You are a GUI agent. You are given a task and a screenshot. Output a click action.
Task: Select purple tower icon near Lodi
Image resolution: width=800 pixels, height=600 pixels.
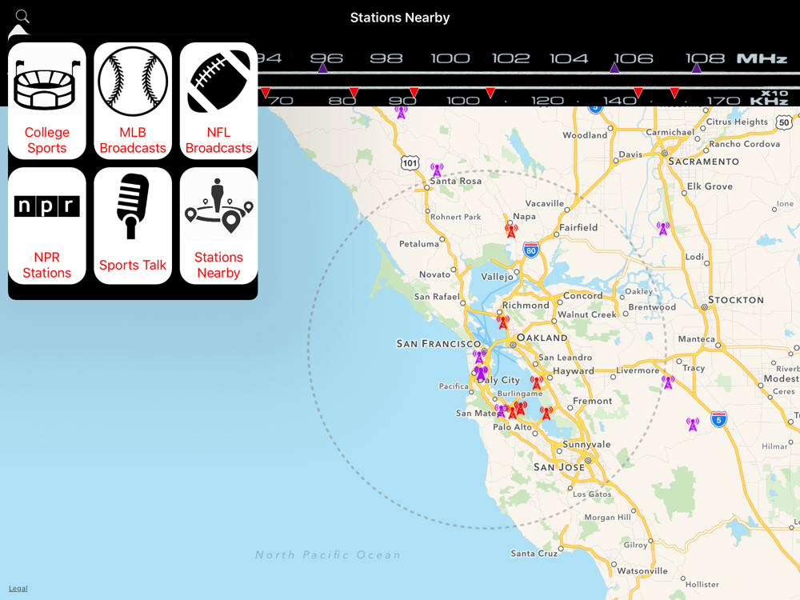[x=662, y=228]
